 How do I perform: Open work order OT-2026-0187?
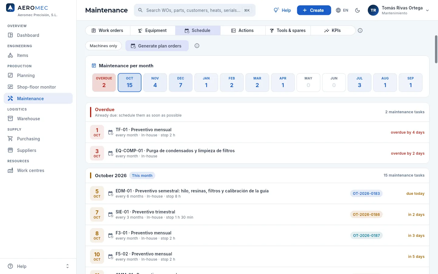pyautogui.click(x=366, y=236)
